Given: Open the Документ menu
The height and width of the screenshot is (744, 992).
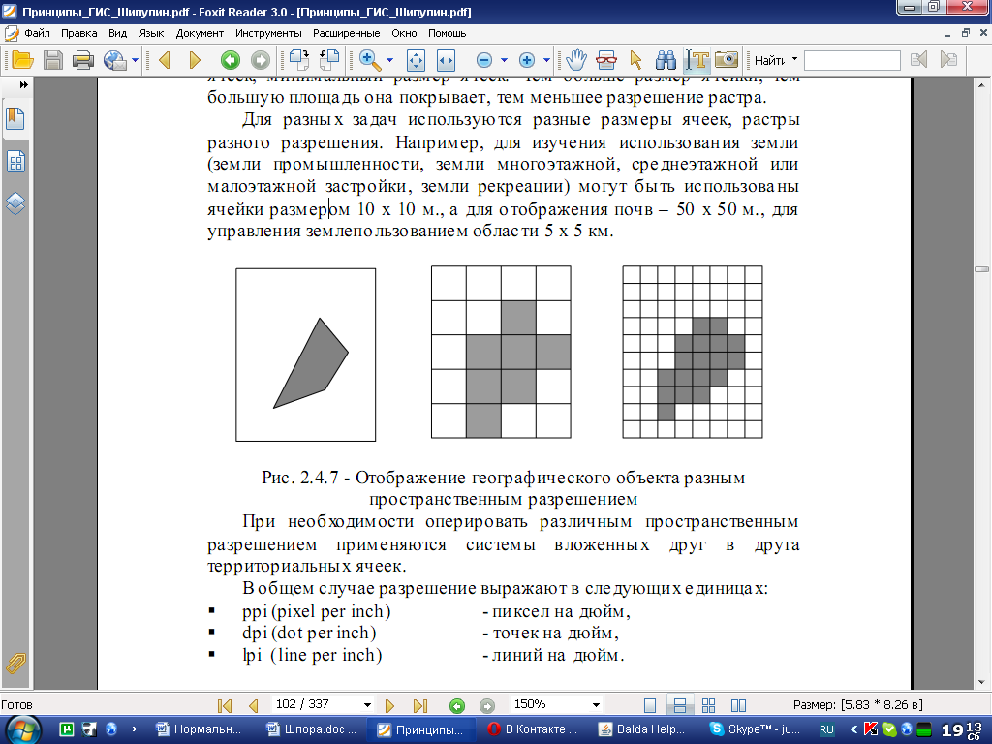Looking at the screenshot, I should tap(200, 33).
